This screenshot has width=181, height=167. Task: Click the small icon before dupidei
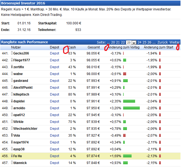tap(12, 101)
